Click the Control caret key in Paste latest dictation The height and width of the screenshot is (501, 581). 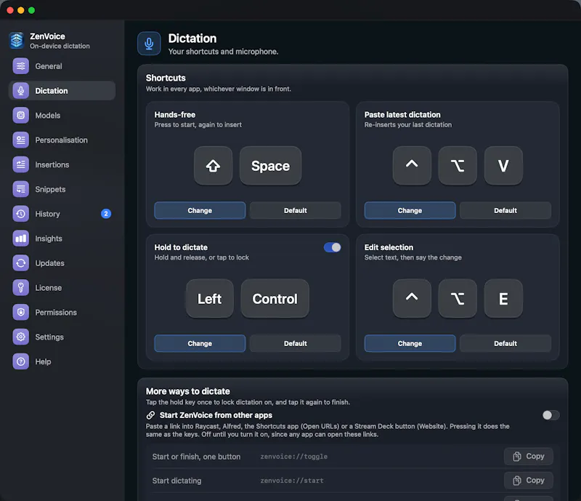(x=412, y=166)
